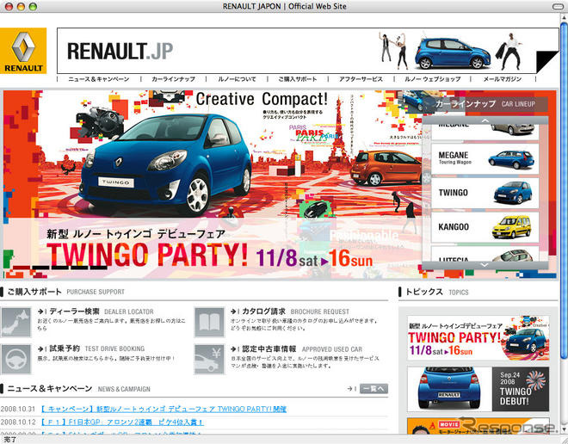Select KANGOO in the car lineup list

point(485,227)
